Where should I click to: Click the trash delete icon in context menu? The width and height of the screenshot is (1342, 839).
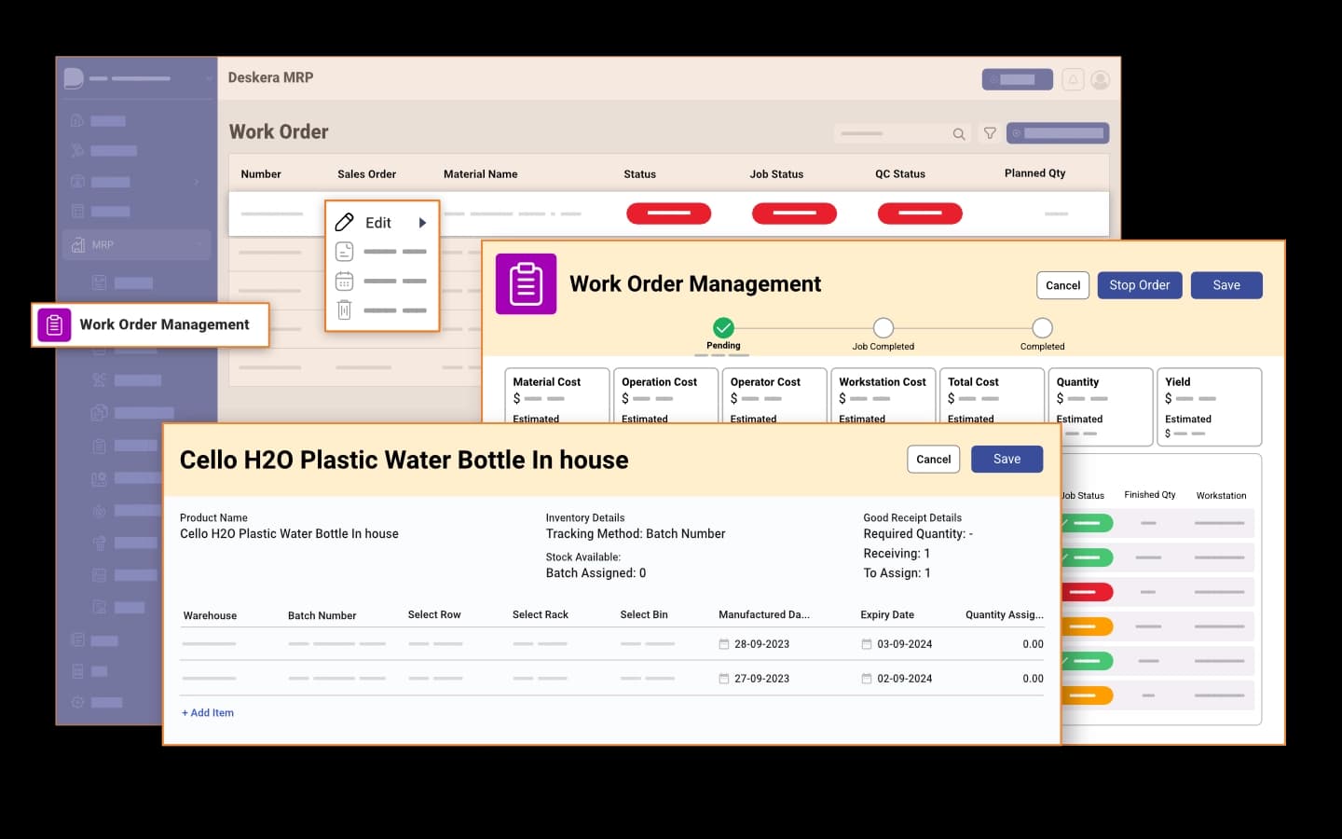(x=344, y=310)
